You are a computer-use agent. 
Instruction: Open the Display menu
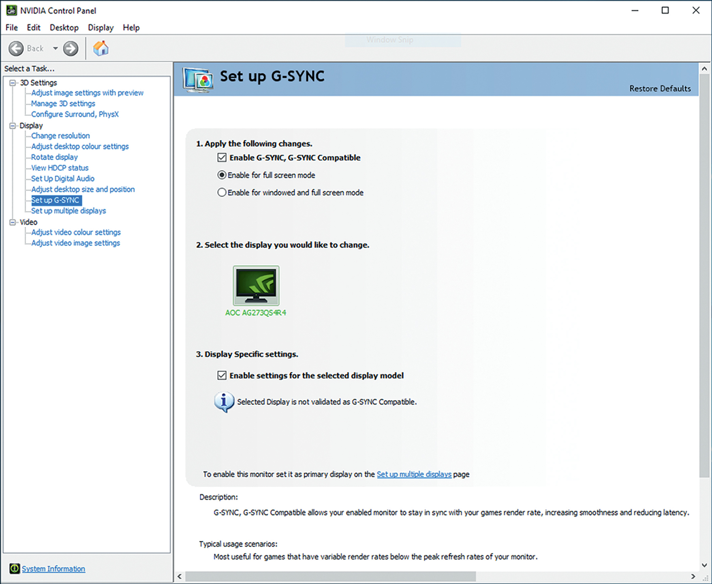[101, 28]
